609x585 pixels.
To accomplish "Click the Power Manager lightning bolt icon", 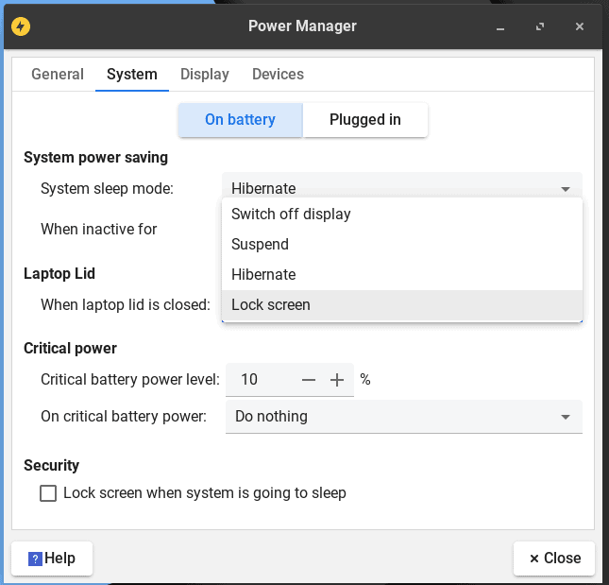I will pos(21,26).
